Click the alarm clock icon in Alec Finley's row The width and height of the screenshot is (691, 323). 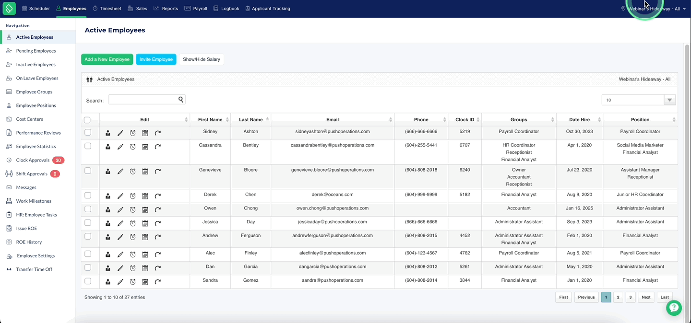coord(133,254)
